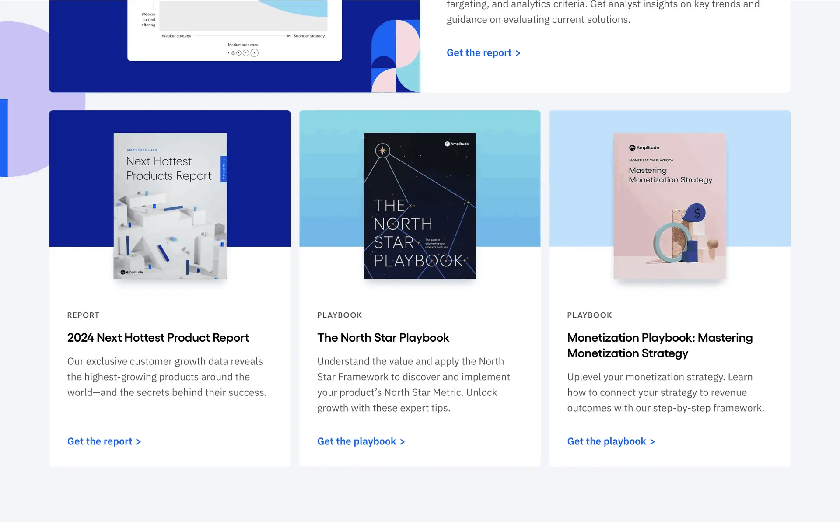Click 'Get the playbook' under North Star
The height and width of the screenshot is (525, 840).
point(360,441)
